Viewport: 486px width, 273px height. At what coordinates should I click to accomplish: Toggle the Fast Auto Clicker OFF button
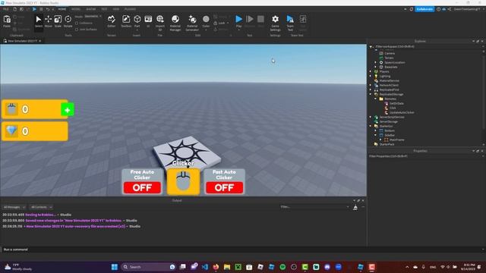pos(225,187)
